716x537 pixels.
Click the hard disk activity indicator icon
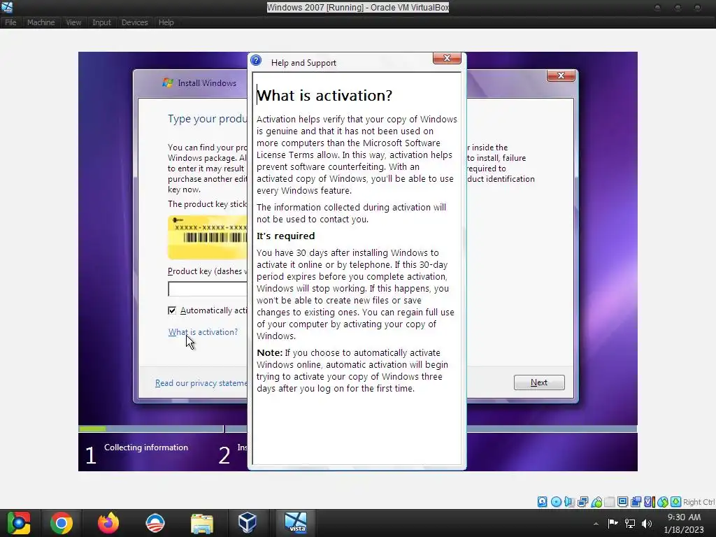pyautogui.click(x=542, y=502)
